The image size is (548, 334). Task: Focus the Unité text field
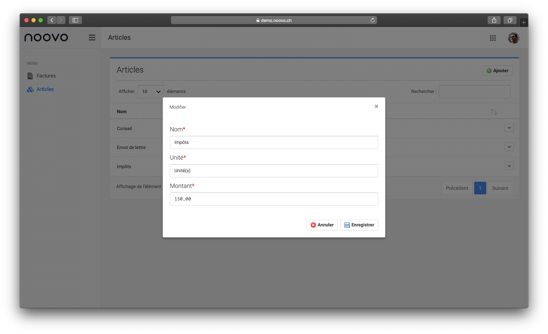coord(274,171)
